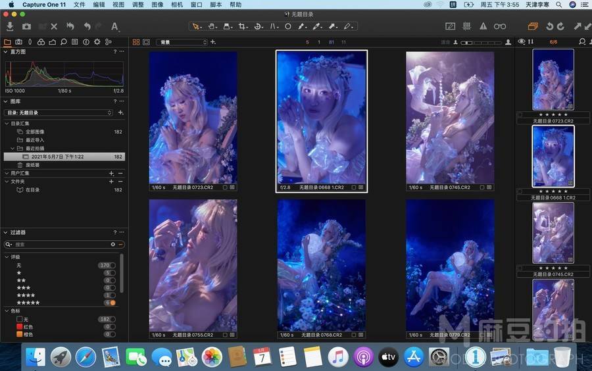Rotate image left counterclockwise icon
Image resolution: width=592 pixels, height=371 pixels.
[550, 26]
